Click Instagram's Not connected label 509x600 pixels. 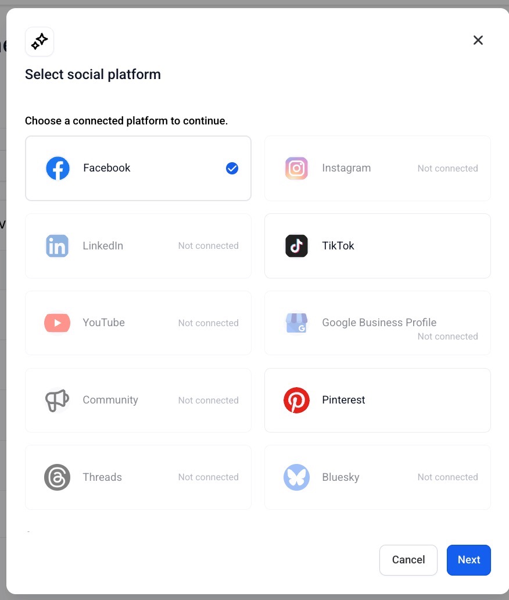point(447,169)
